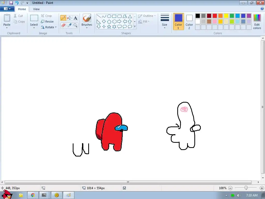Select the Text tool
Viewport: 265px width, 199px height.
coord(75,18)
